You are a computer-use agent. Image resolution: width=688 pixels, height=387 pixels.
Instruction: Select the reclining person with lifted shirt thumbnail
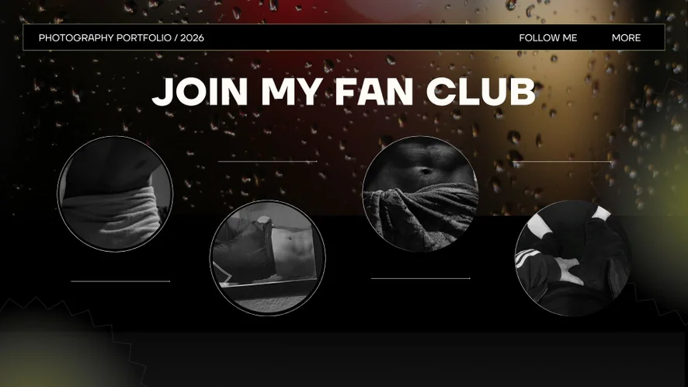pos(268,258)
